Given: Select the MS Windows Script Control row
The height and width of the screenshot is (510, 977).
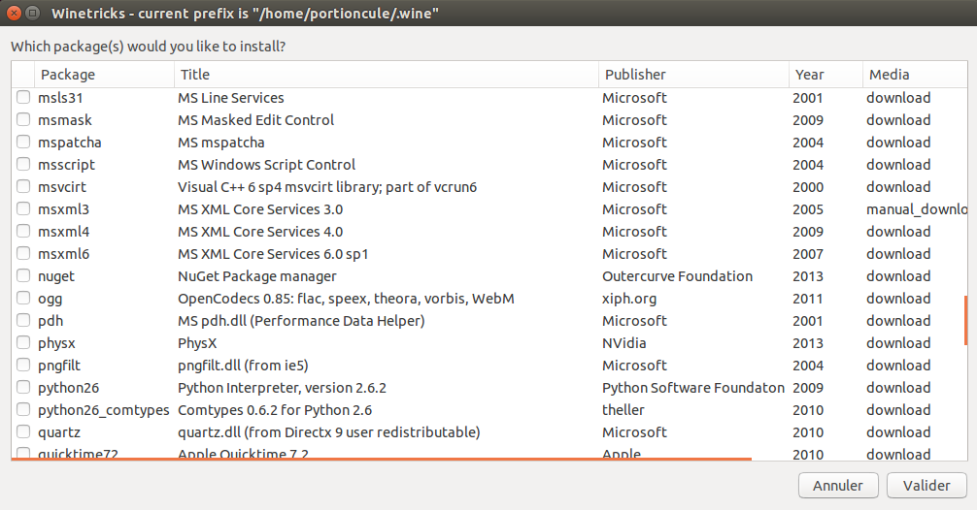Looking at the screenshot, I should tap(266, 165).
